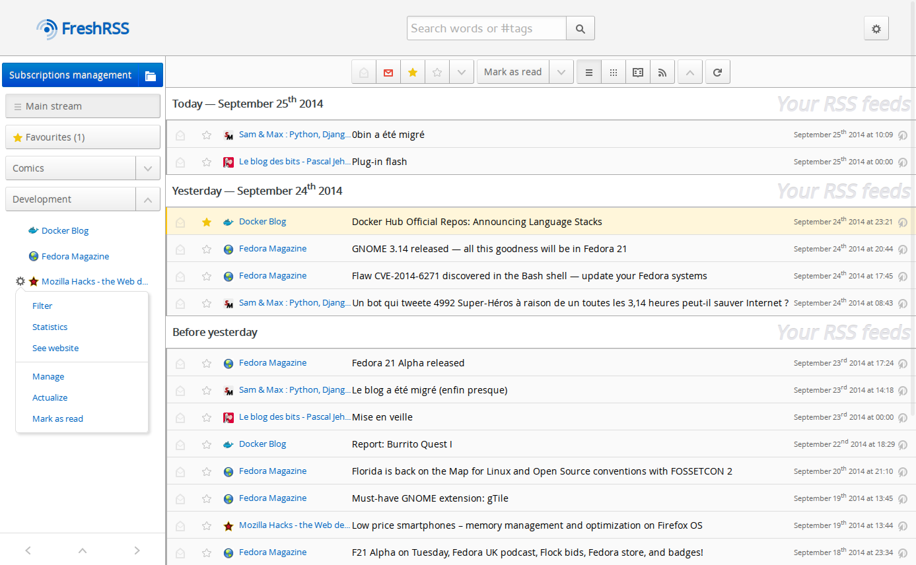Open reader view with the book icon

pyautogui.click(x=637, y=71)
